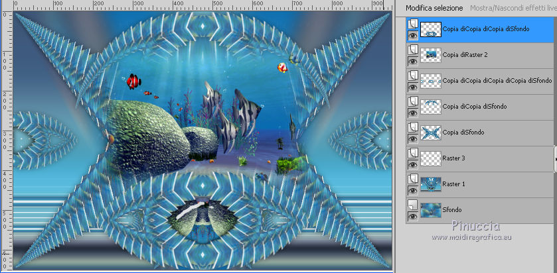The width and height of the screenshot is (557, 273).
Task: Click the layer-type icon for Raster 3
Action: pyautogui.click(x=413, y=154)
